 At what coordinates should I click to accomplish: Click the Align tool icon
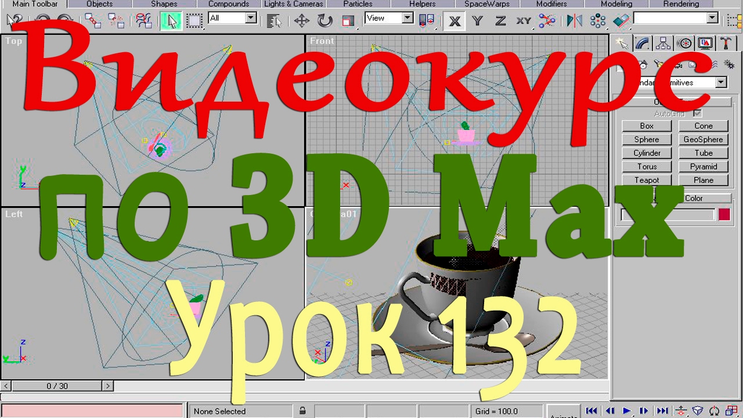pos(621,21)
